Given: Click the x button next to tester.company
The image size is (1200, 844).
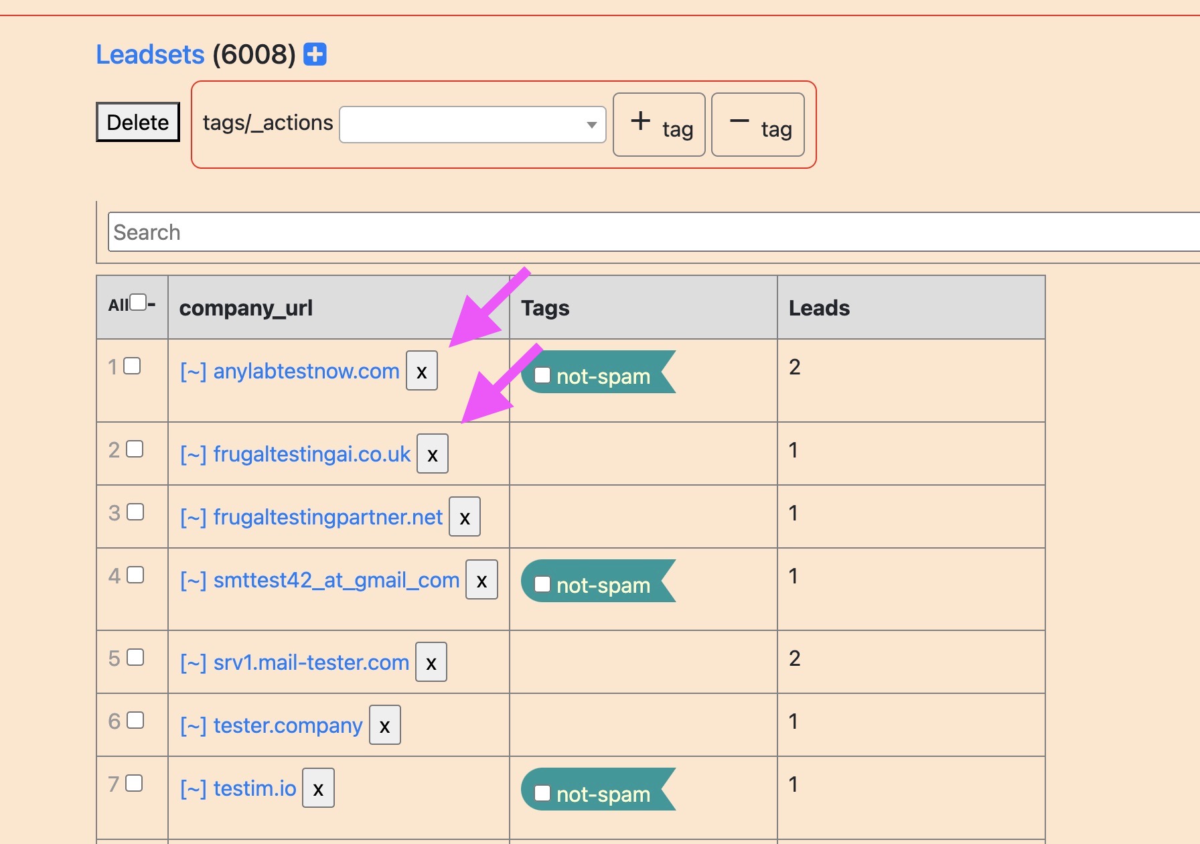Looking at the screenshot, I should pyautogui.click(x=385, y=725).
